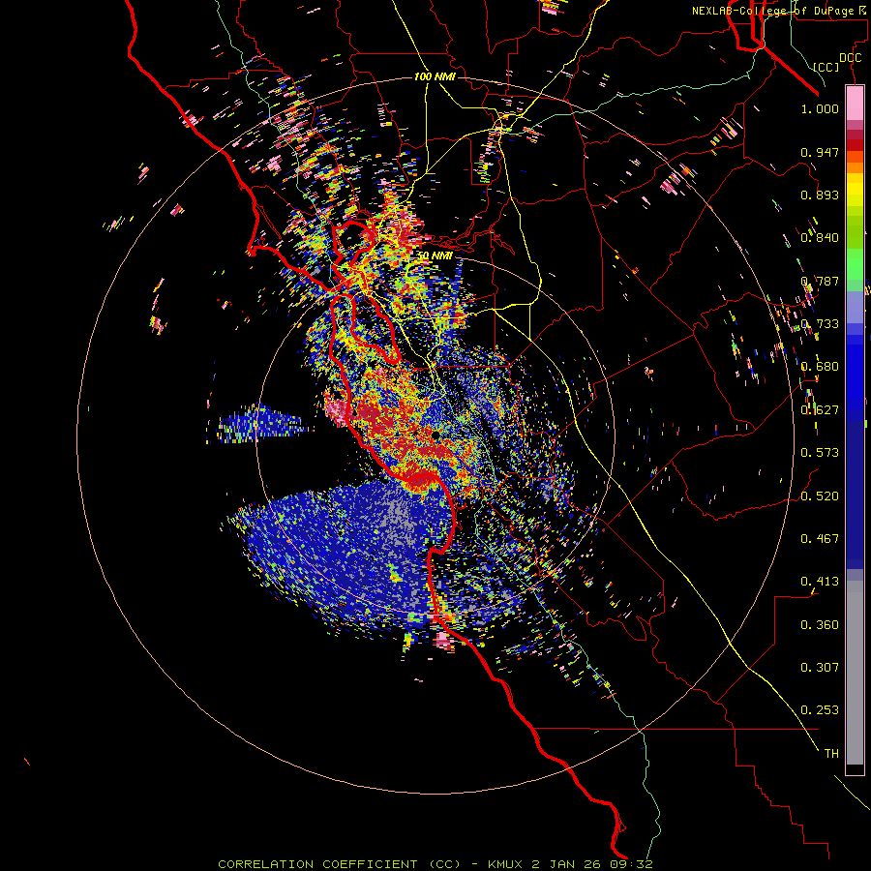
Task: Click the 50 NMI range ring label
Action: click(435, 256)
